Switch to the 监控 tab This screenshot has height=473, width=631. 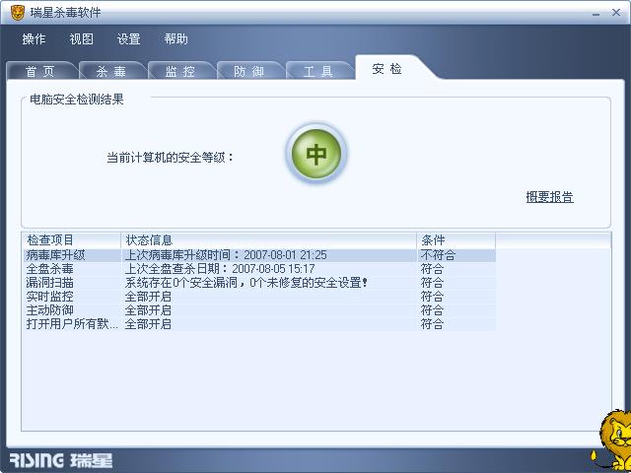point(180,71)
